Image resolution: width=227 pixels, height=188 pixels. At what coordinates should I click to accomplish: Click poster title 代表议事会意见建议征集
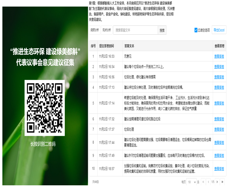pyautogui.click(x=45, y=62)
